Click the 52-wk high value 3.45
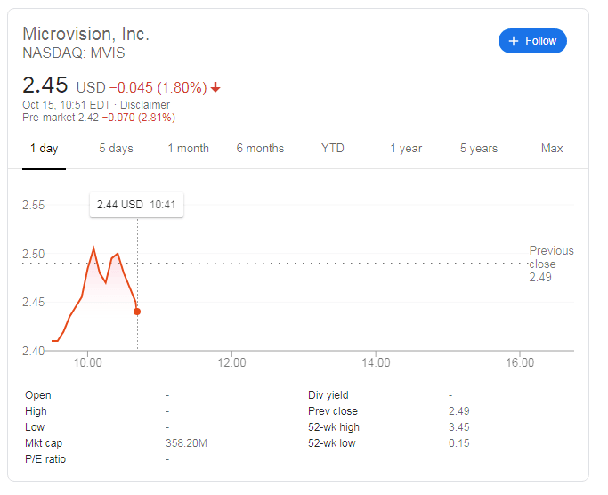608x495 pixels. (459, 427)
